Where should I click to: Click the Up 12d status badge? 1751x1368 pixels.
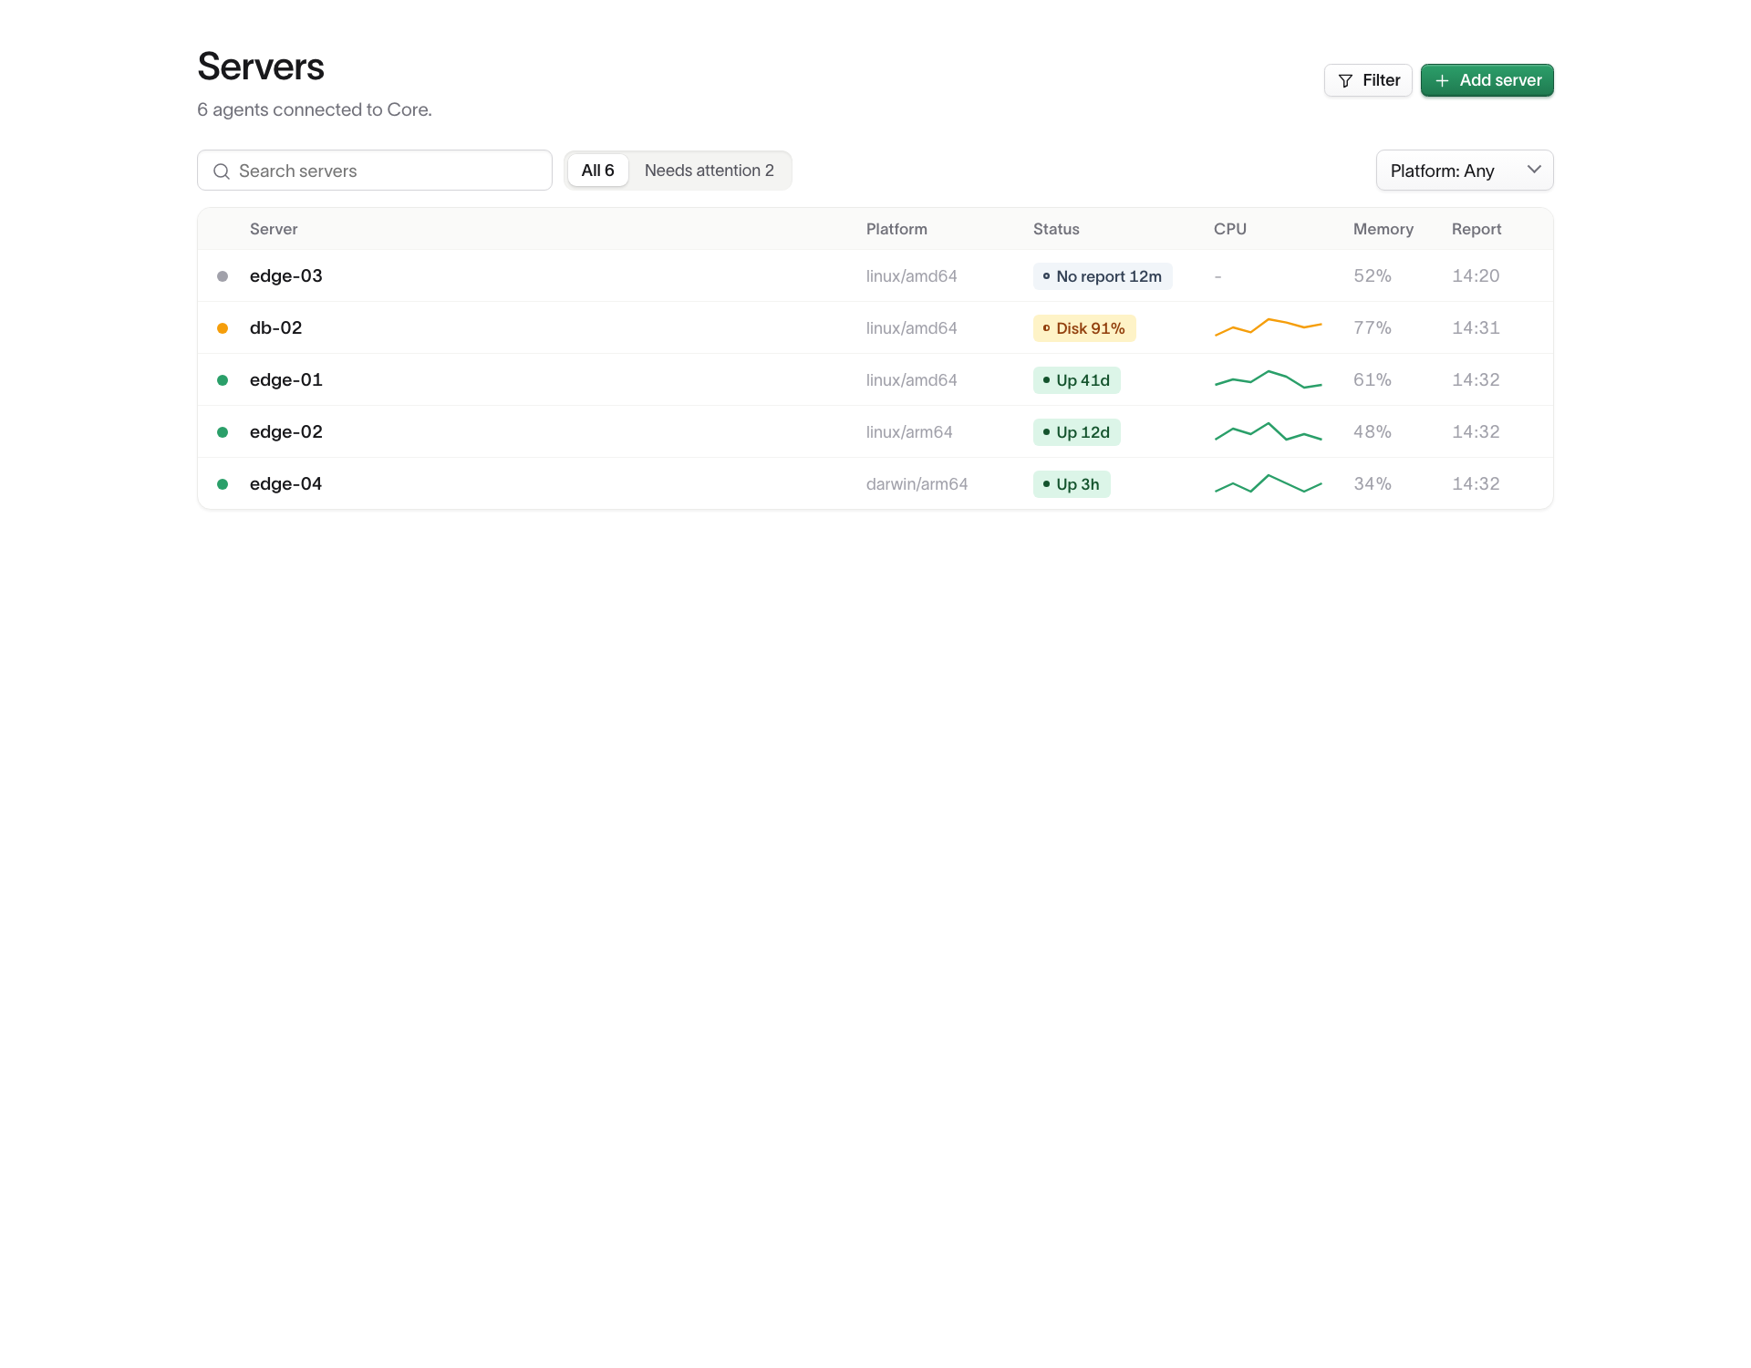(1077, 432)
